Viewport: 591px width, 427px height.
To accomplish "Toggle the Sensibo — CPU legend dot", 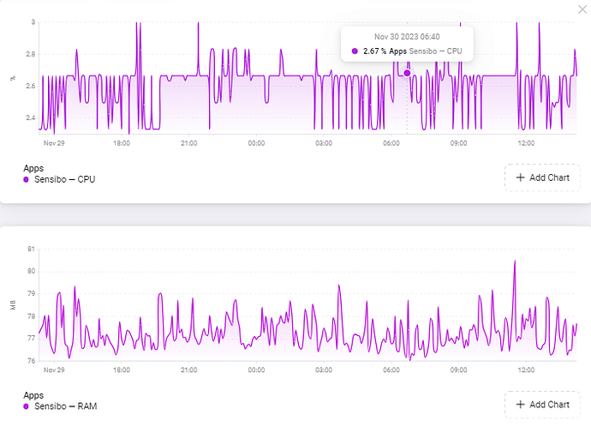I will tap(26, 179).
